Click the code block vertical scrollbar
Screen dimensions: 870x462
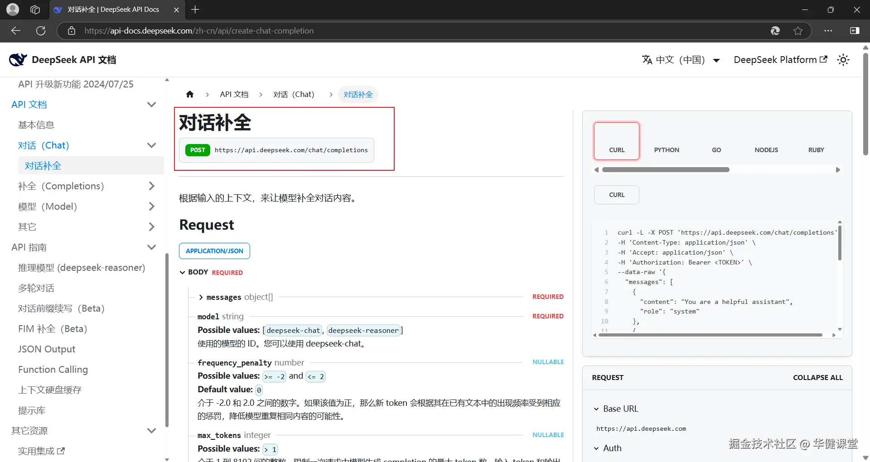point(840,244)
